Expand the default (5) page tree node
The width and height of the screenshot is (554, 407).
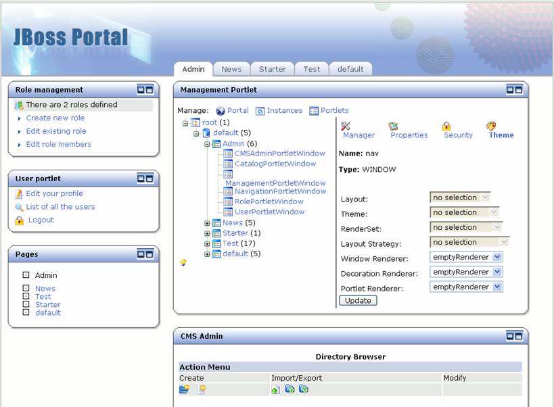click(207, 254)
